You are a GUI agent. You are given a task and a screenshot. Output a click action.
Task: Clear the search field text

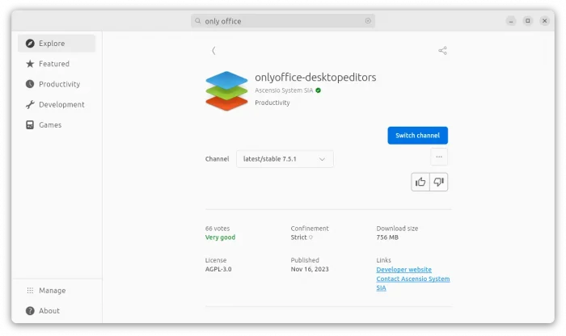pos(368,21)
